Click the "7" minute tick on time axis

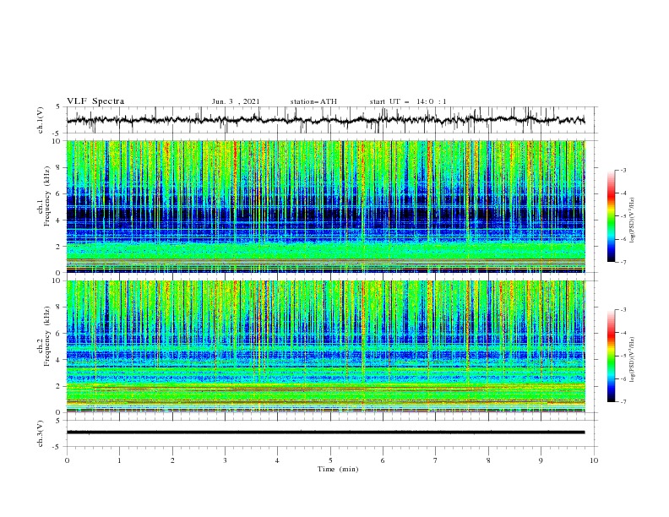pyautogui.click(x=436, y=460)
